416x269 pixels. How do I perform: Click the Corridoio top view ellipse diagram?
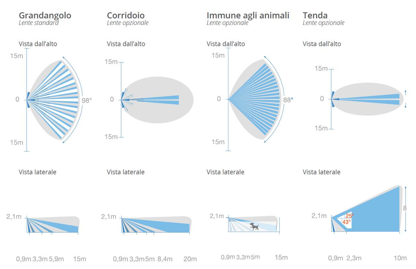point(157,100)
